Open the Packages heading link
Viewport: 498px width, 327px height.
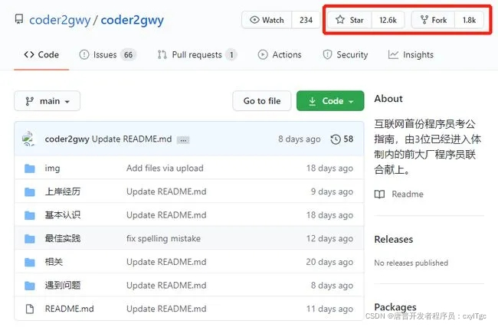(x=395, y=307)
